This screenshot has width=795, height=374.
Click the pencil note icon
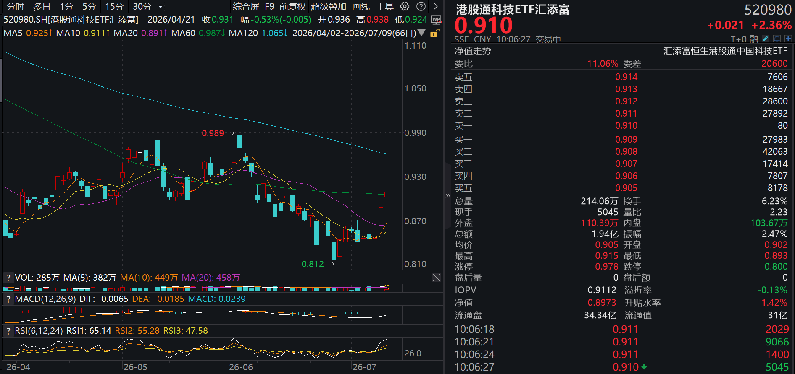[x=766, y=39]
